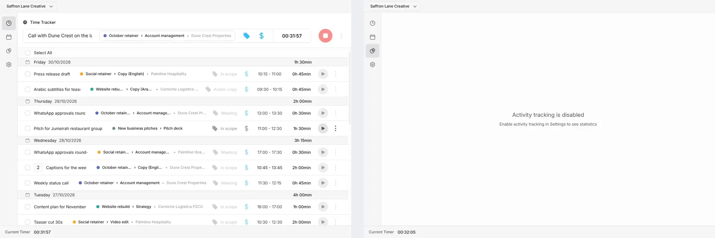Toggle billable on Content plan for November

pos(246,207)
